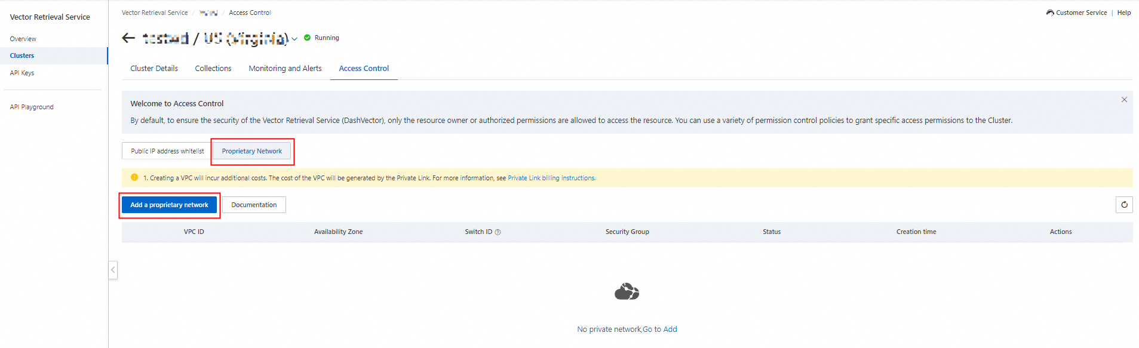Click Vector Retrieval Service breadcrumb
The width and height of the screenshot is (1139, 348).
155,13
